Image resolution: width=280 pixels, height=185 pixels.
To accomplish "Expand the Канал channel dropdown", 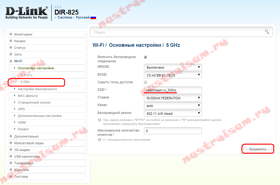I will [x=172, y=106].
